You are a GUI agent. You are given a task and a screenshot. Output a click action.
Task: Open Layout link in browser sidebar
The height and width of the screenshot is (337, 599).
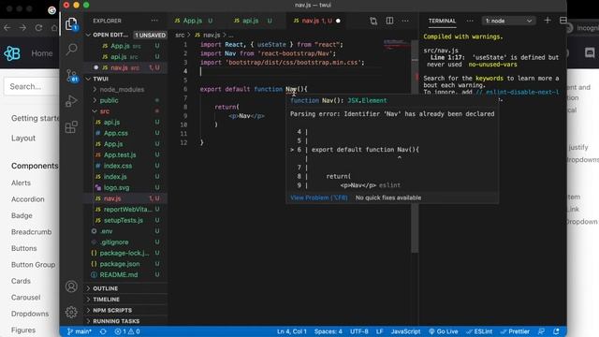22,138
